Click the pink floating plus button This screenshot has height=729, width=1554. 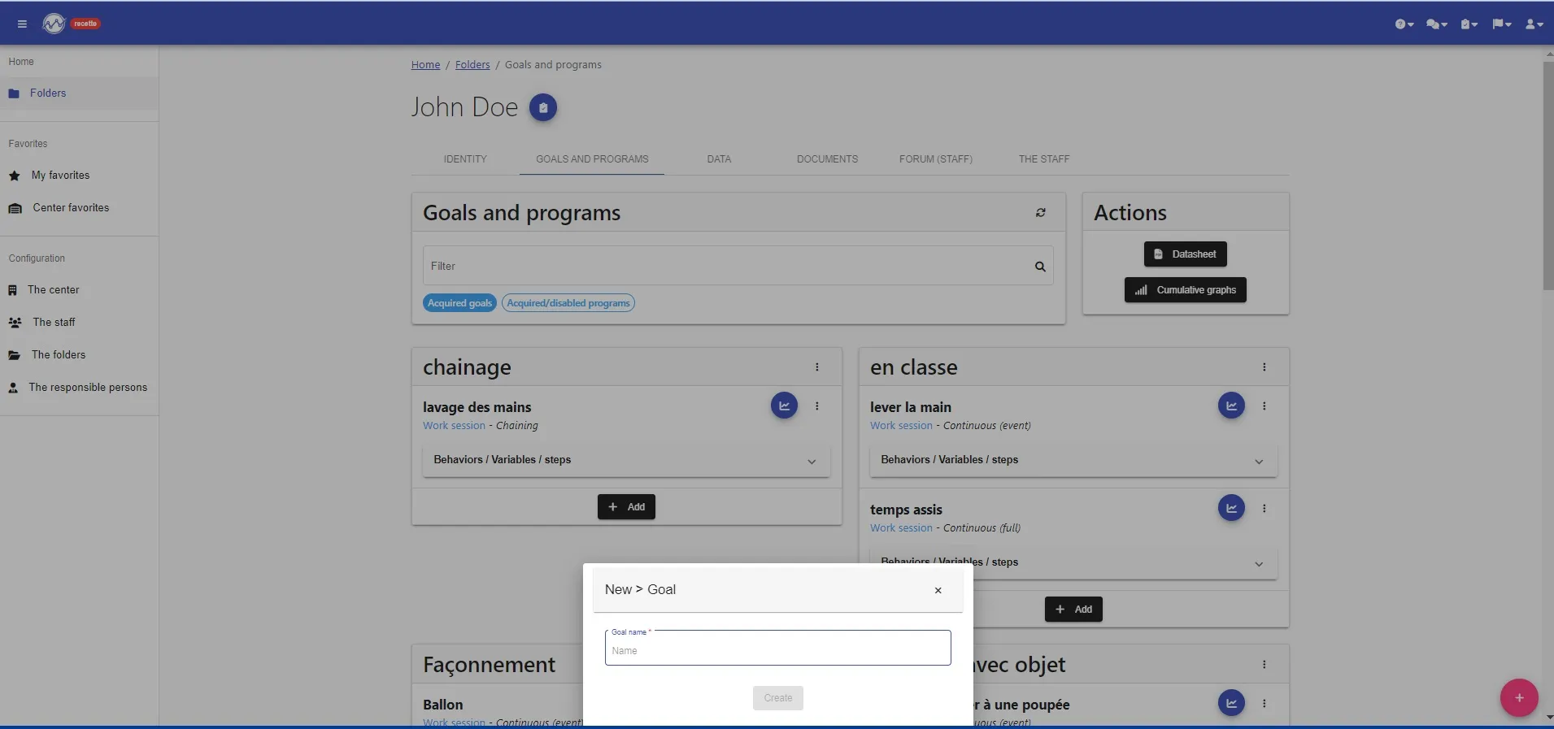tap(1519, 698)
